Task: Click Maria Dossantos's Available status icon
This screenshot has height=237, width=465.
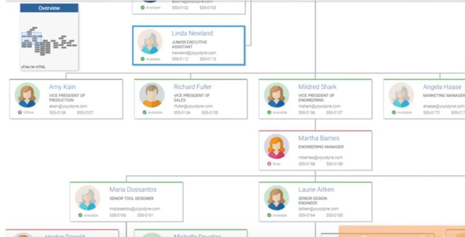Action: [80, 215]
